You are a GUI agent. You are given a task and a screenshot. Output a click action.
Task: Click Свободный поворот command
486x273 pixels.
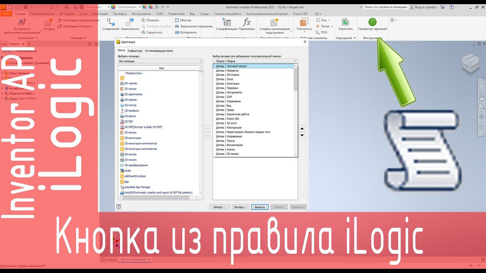[75, 26]
